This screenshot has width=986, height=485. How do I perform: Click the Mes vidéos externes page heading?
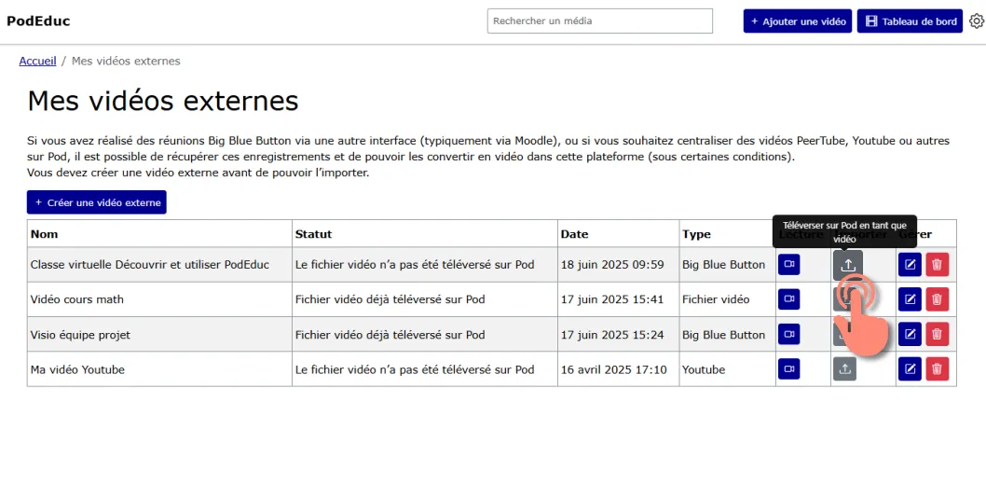pos(163,101)
